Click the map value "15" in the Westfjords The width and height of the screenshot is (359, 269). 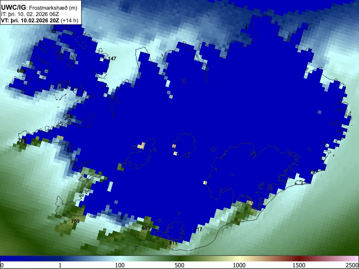click(x=53, y=31)
